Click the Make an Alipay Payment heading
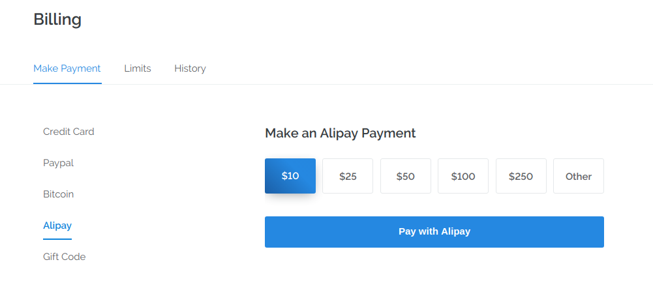This screenshot has width=653, height=290. (x=341, y=133)
